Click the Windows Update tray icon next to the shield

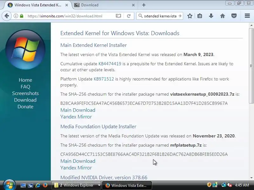[x=215, y=185]
